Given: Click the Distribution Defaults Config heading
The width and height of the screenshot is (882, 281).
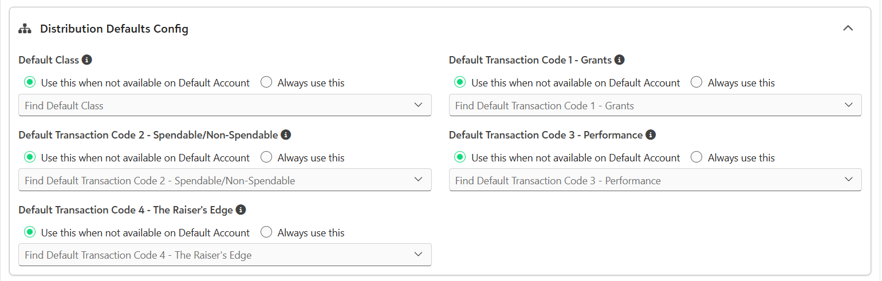Looking at the screenshot, I should click(114, 29).
